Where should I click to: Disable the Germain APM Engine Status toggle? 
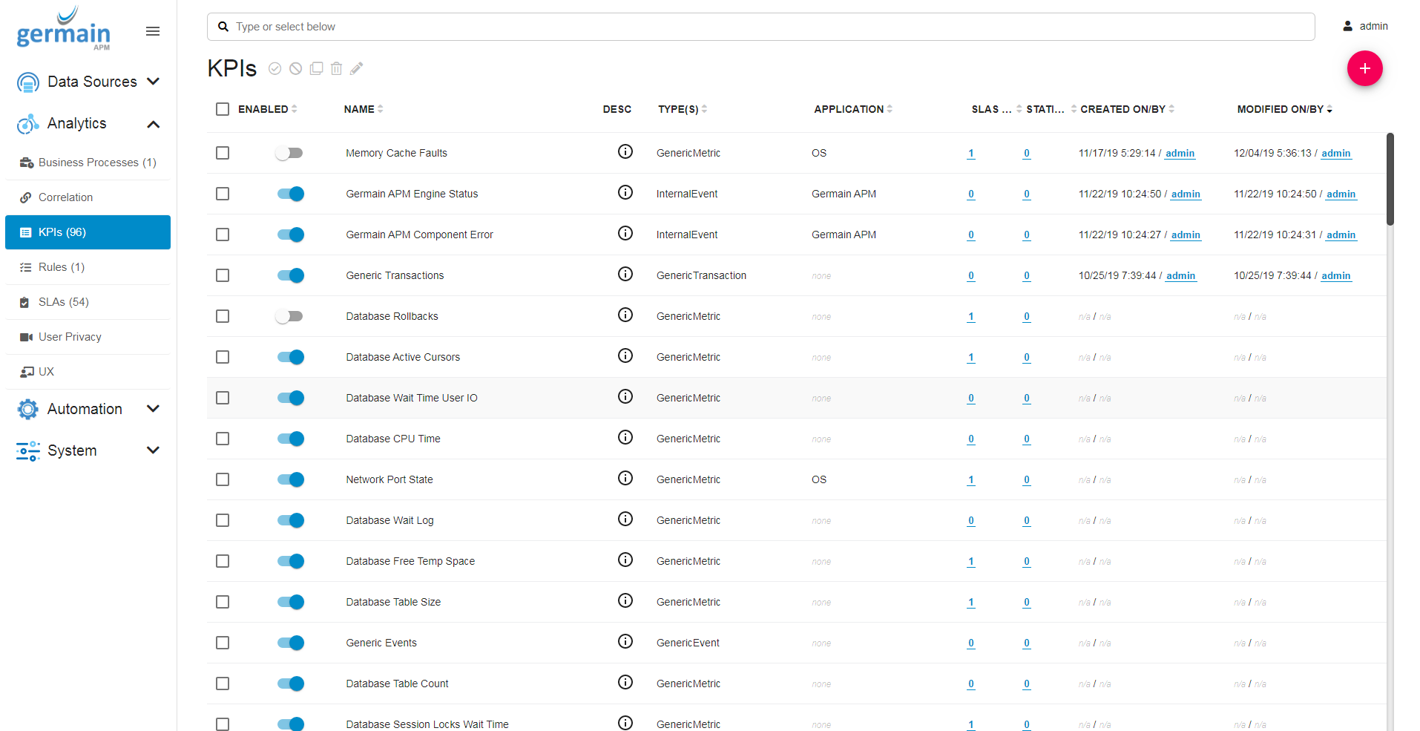290,194
